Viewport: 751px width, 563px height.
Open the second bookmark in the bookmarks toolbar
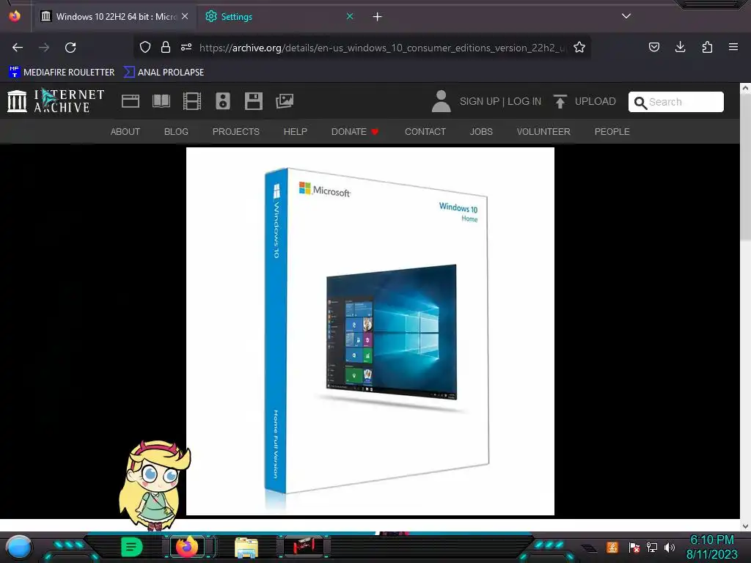[164, 73]
